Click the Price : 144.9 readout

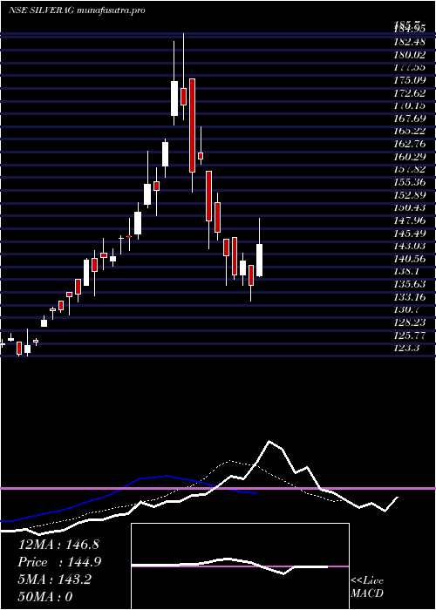[x=59, y=562]
